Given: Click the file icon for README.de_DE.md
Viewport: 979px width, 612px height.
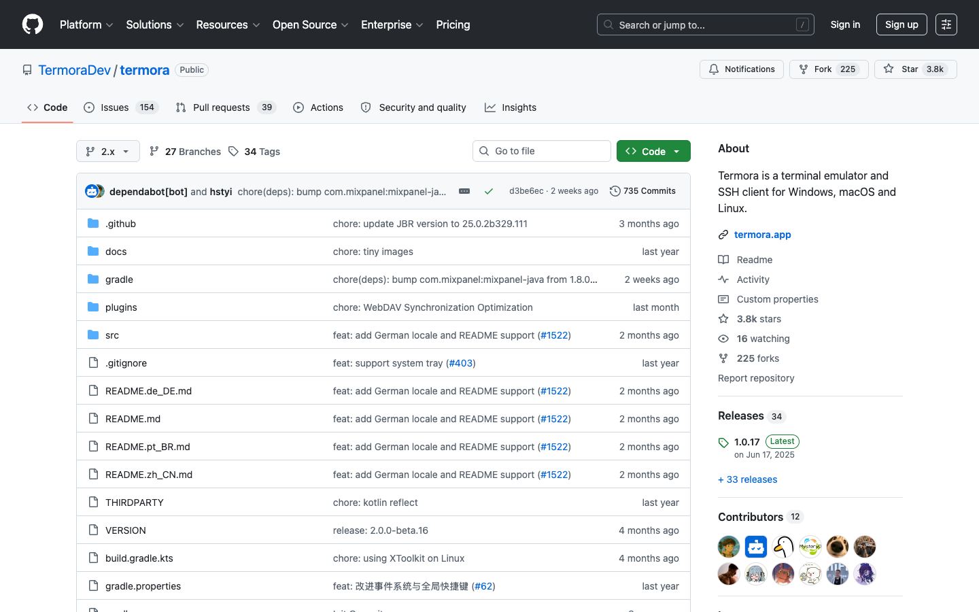Looking at the screenshot, I should click(93, 391).
